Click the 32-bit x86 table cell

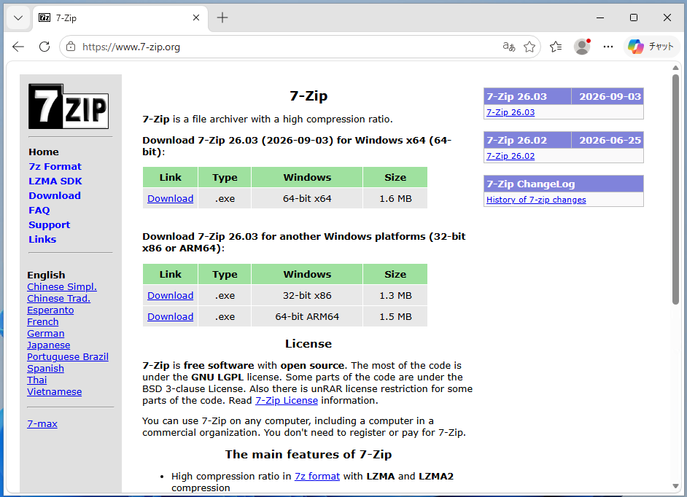coord(307,296)
